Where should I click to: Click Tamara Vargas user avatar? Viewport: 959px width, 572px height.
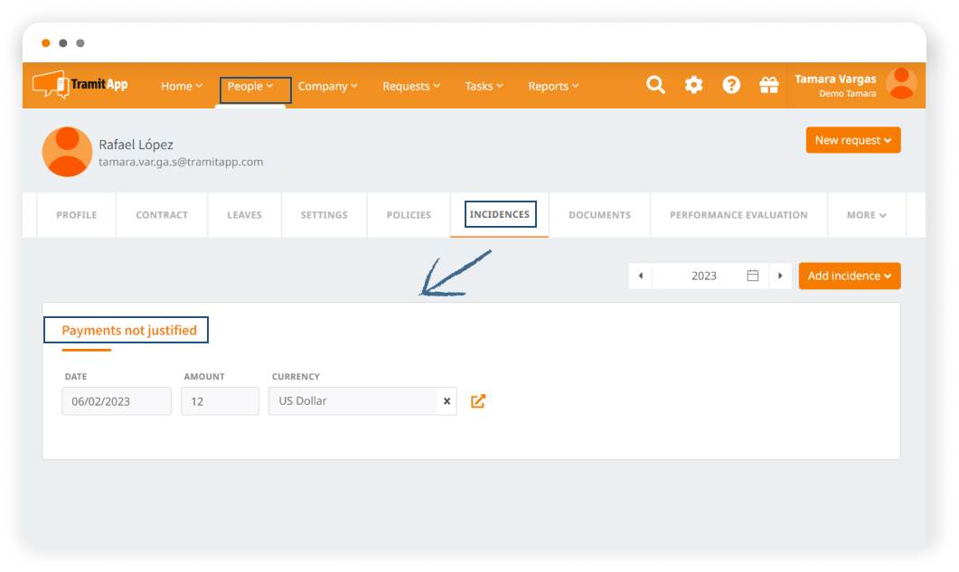[x=901, y=84]
